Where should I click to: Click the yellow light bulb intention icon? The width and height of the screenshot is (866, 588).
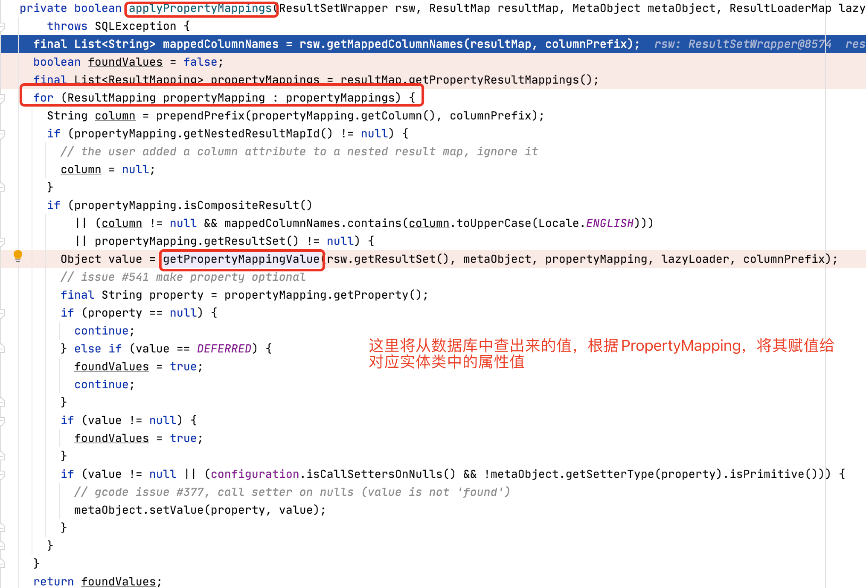click(18, 255)
